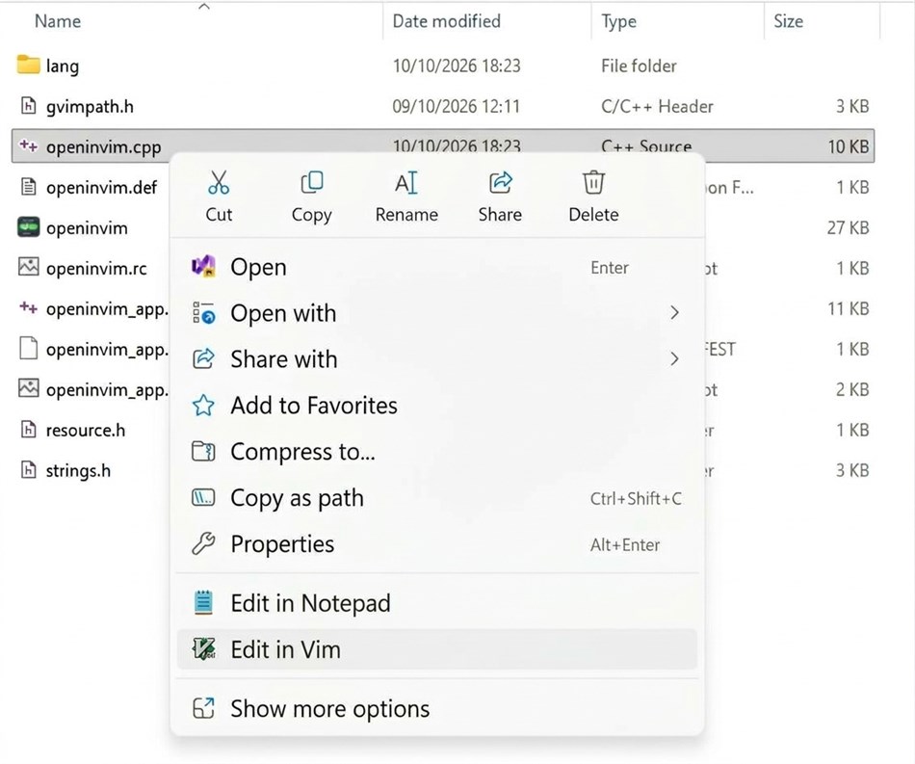Select Edit in Vim

point(436,649)
